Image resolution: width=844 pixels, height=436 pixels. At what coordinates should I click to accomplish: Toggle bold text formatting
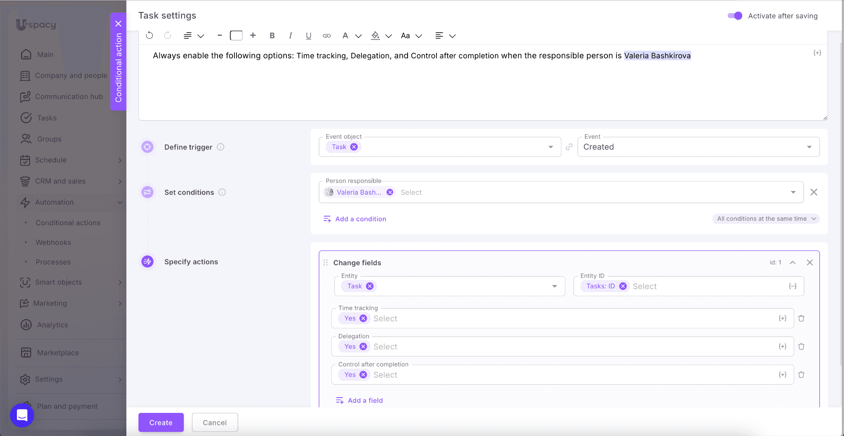(x=272, y=35)
